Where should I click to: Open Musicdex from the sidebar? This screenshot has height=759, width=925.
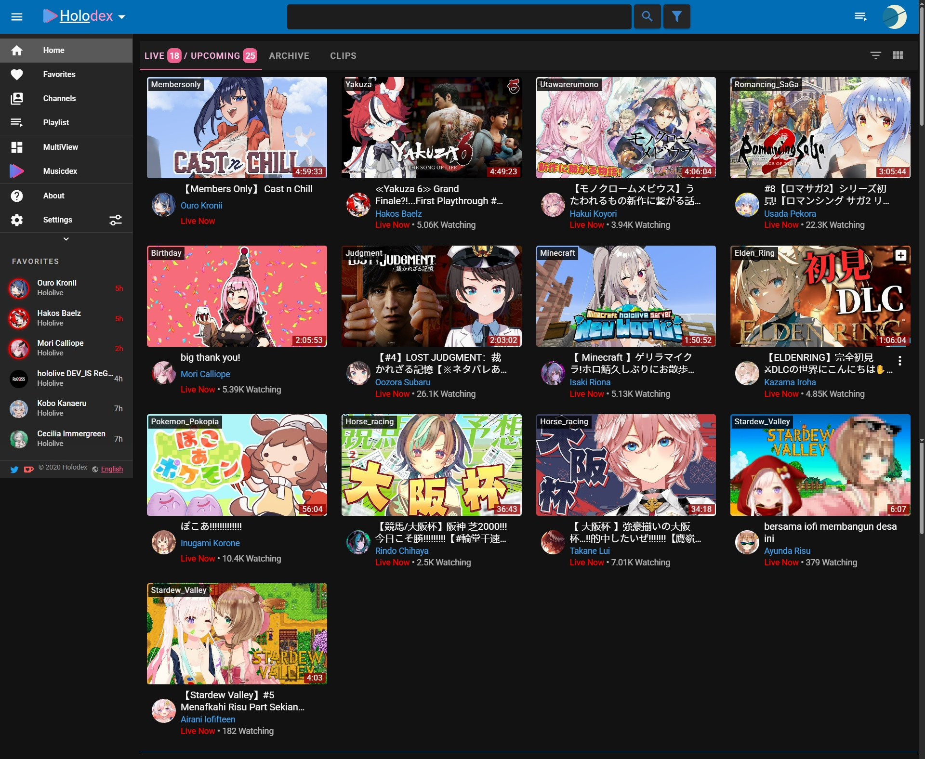[x=60, y=171]
